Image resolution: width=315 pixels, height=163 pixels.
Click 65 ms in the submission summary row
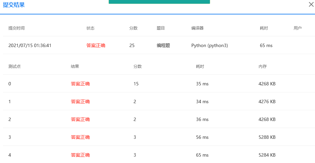click(266, 45)
